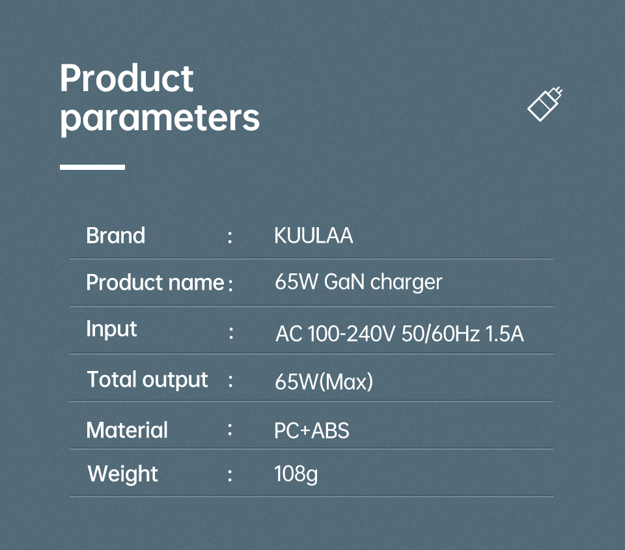Select the Weight label
The height and width of the screenshot is (550, 625).
[x=123, y=474]
